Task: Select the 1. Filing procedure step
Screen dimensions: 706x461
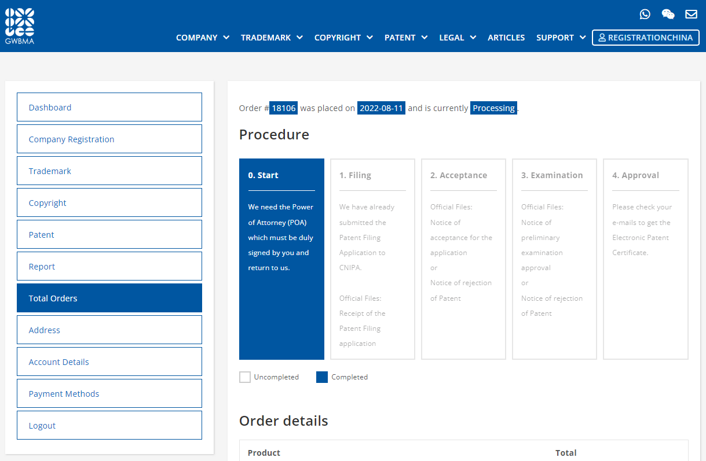Action: (372, 259)
